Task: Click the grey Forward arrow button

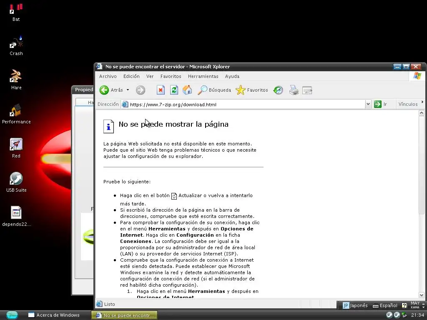Action: point(141,90)
